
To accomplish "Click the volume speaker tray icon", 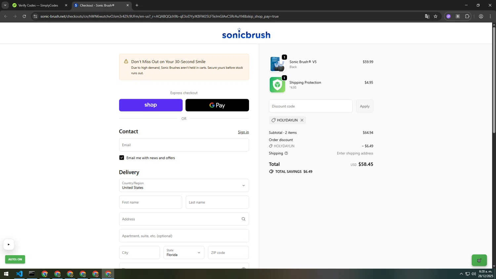I will click(x=474, y=274).
